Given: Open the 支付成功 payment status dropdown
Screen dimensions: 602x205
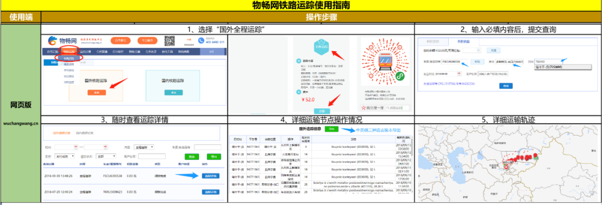Looking at the screenshot, I should pyautogui.click(x=65, y=156).
